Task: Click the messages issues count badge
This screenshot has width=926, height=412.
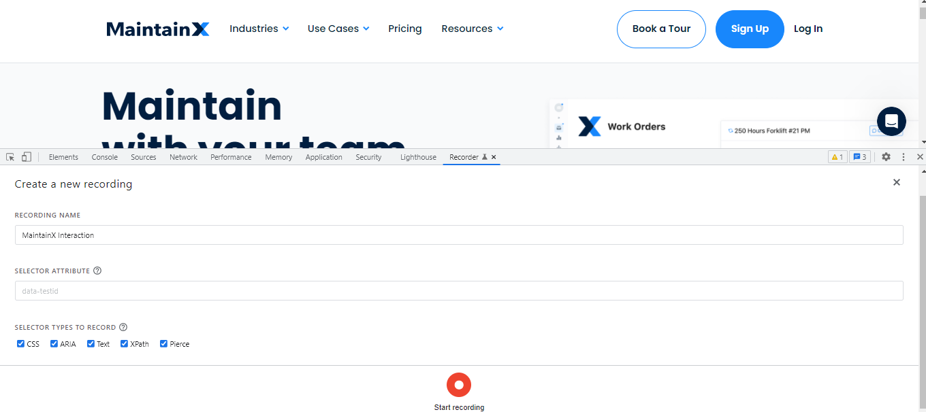Action: click(x=859, y=157)
